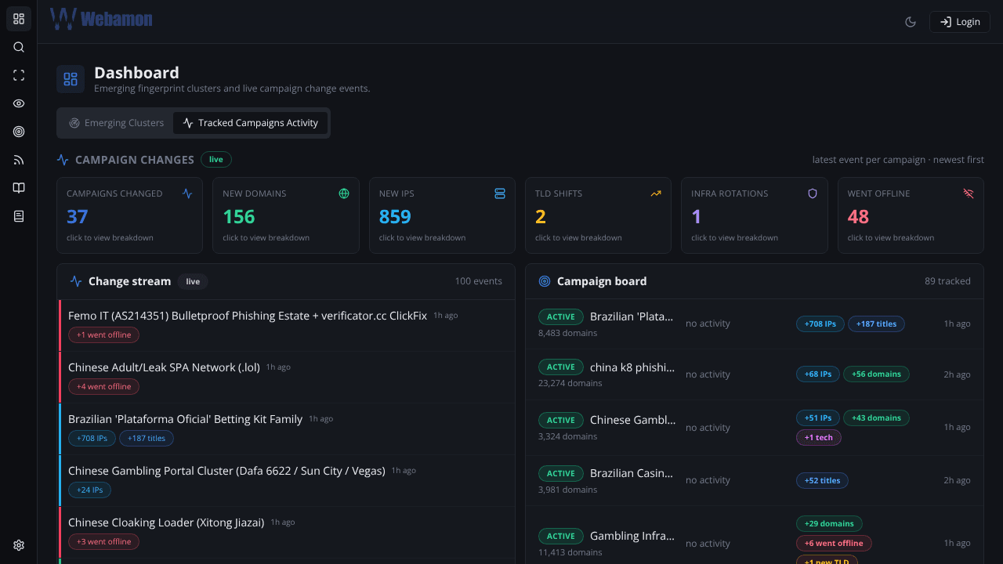The height and width of the screenshot is (564, 1003).
Task: Click the Campaign board target icon
Action: coord(545,281)
